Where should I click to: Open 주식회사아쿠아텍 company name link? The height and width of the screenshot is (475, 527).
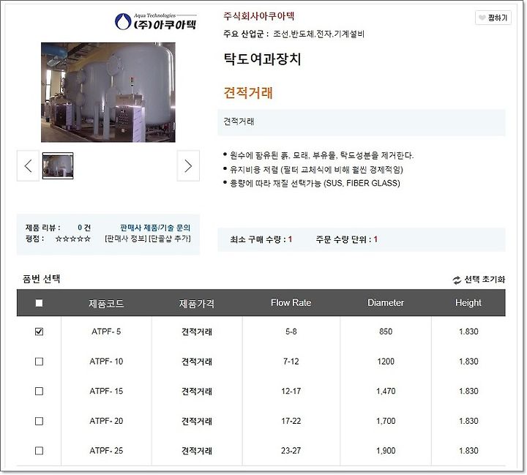[x=259, y=16]
